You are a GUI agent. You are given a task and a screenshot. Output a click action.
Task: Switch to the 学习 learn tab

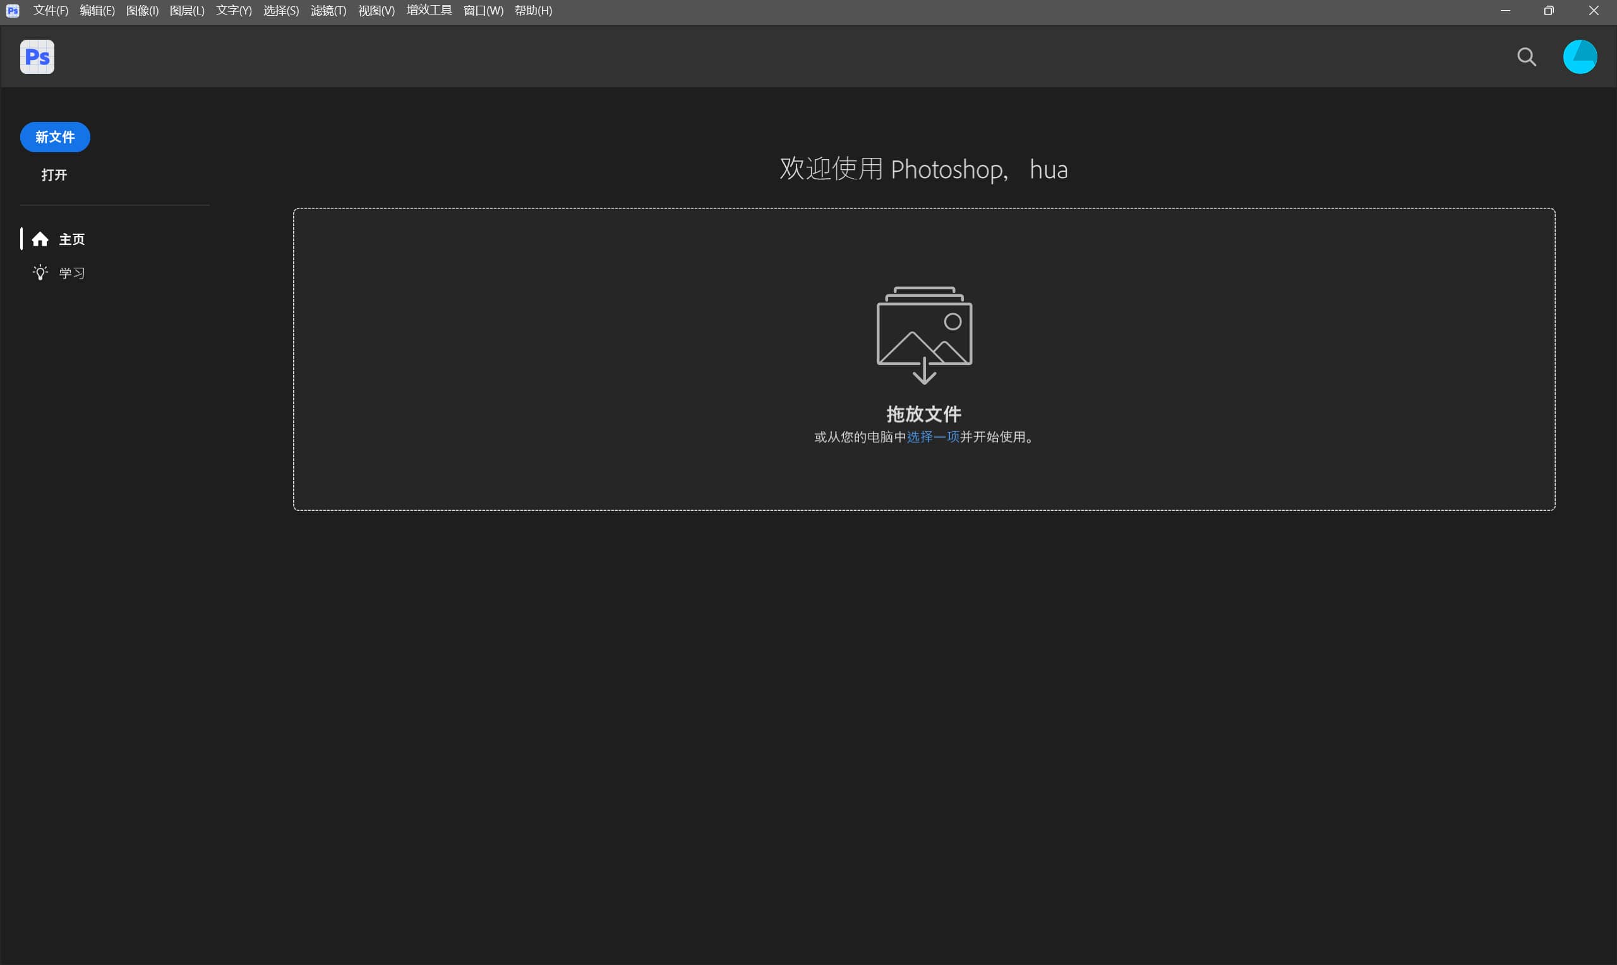pos(59,273)
